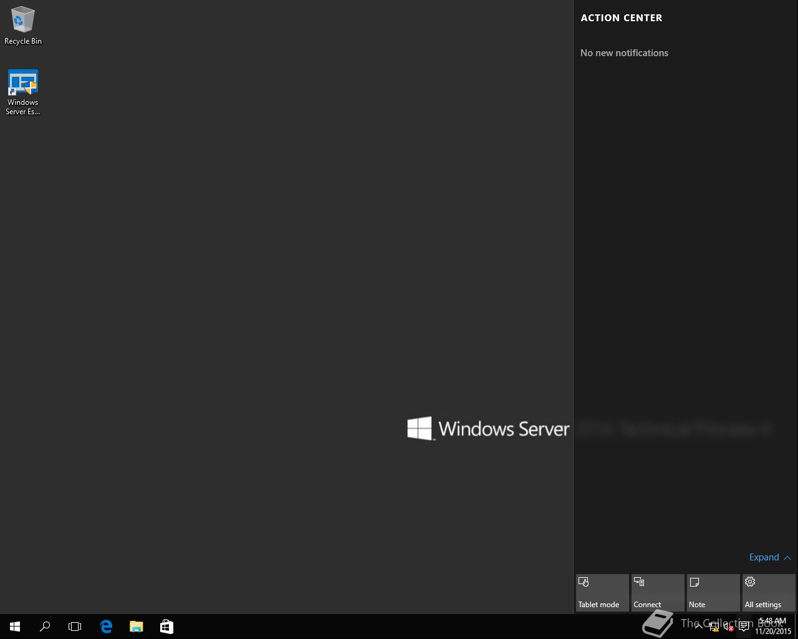Open the Start menu

(15, 627)
